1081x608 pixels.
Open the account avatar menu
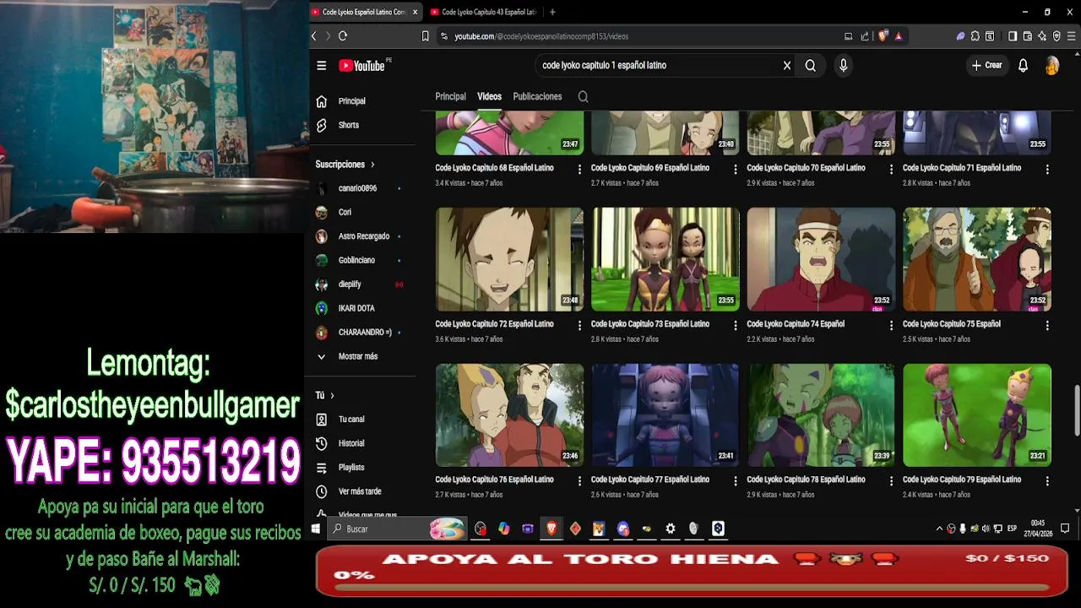coord(1052,65)
